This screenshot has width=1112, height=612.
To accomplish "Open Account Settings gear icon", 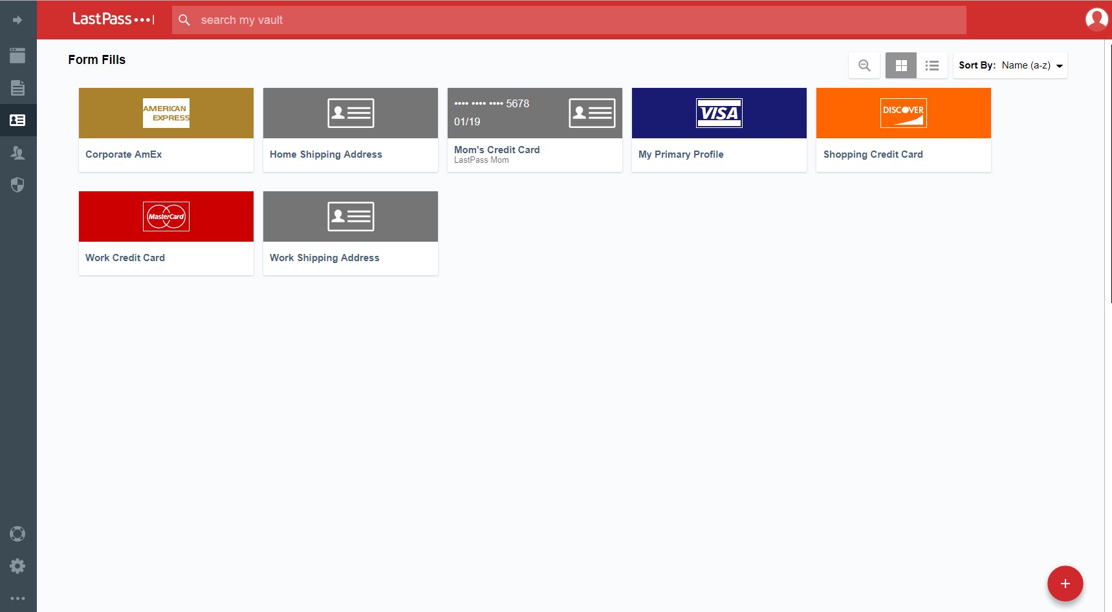I will click(17, 566).
